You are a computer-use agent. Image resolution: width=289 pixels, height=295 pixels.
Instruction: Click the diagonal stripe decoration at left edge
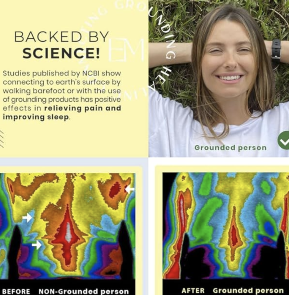click(x=2, y=139)
